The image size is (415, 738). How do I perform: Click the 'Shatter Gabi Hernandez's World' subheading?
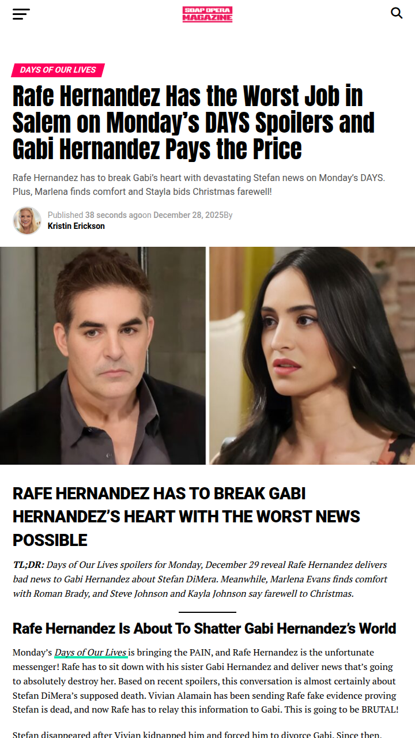[x=205, y=628]
